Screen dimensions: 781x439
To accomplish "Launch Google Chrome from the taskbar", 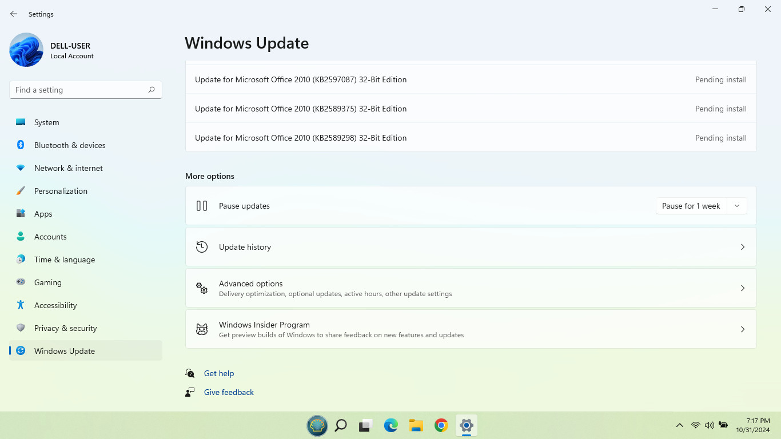I will pos(441,425).
